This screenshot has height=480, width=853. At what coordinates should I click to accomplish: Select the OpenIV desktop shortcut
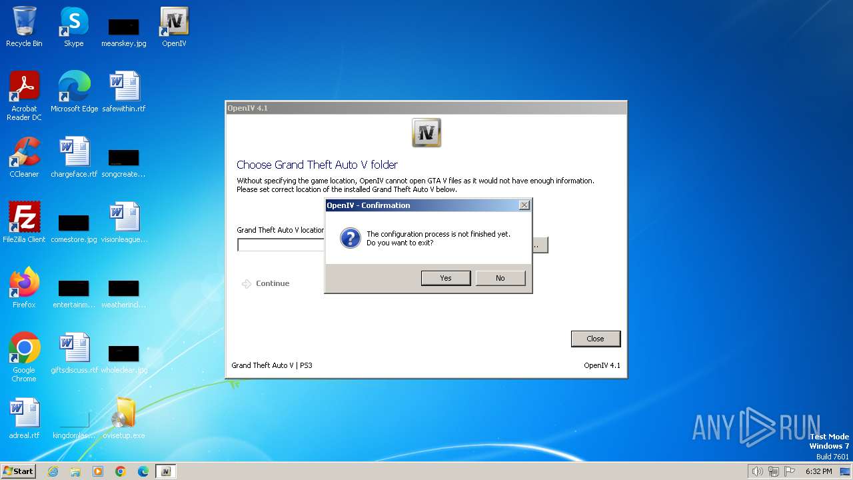pos(174,27)
